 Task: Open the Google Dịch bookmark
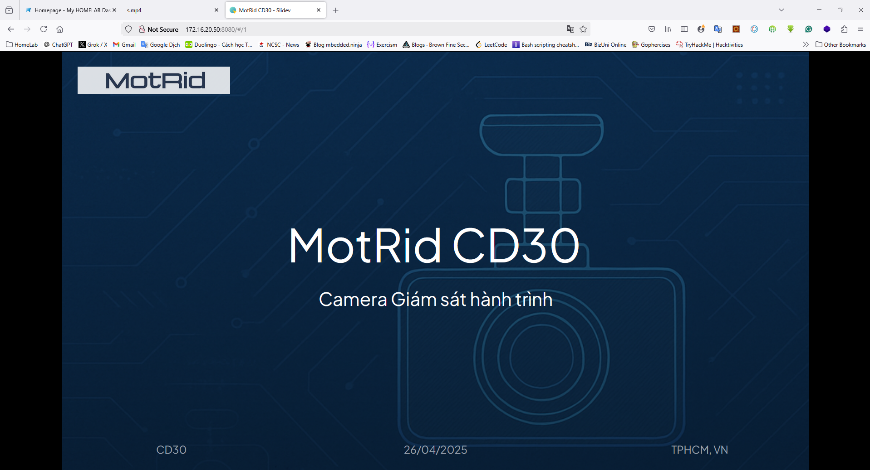coord(161,44)
